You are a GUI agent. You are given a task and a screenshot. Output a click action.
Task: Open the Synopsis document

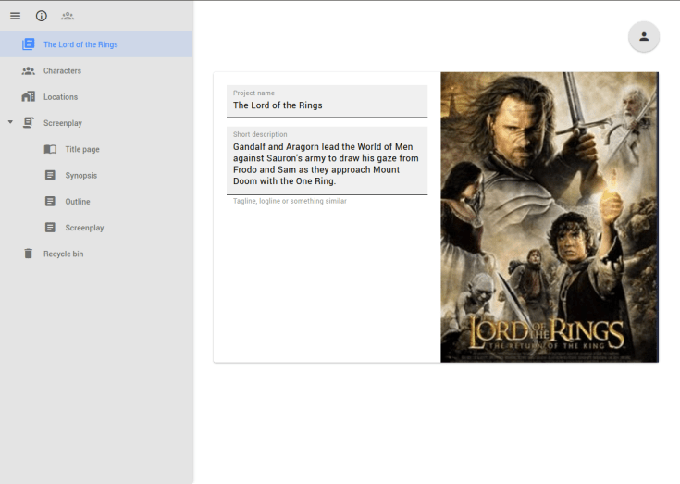pyautogui.click(x=80, y=175)
